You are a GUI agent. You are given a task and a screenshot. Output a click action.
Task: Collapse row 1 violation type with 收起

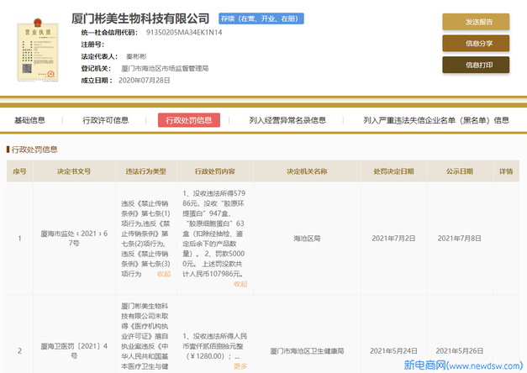click(x=164, y=274)
